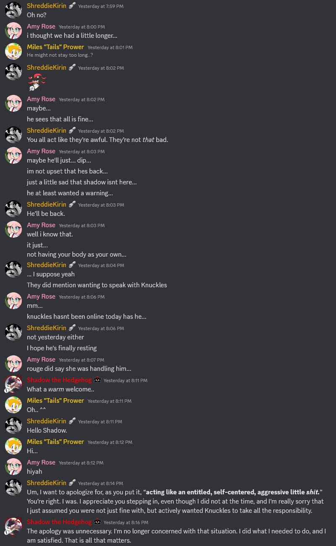336x546 pixels.
Task: View ShreddieKirin's avatar beside "Hello Shadow."
Action: 13,425
